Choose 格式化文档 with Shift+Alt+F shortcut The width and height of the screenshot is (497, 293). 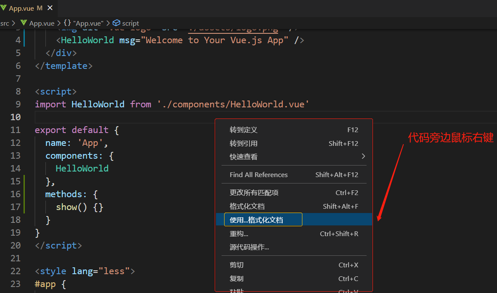pos(294,207)
